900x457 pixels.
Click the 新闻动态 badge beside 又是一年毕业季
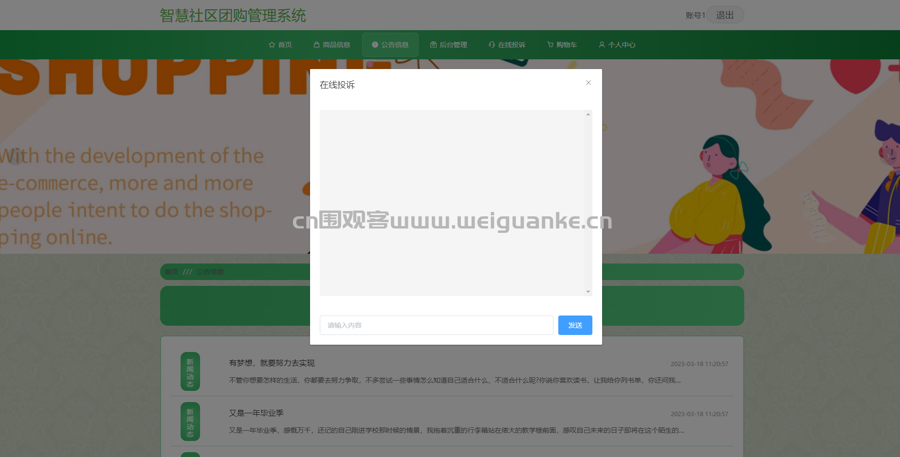pos(190,422)
